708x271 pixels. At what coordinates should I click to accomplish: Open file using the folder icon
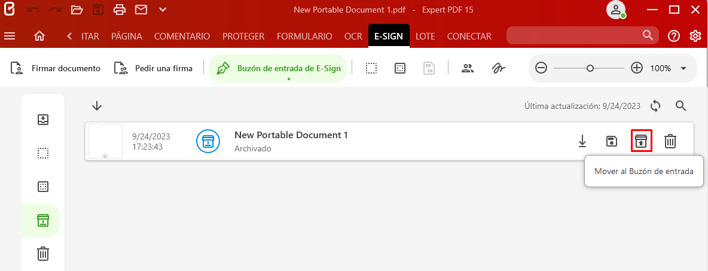click(x=77, y=10)
